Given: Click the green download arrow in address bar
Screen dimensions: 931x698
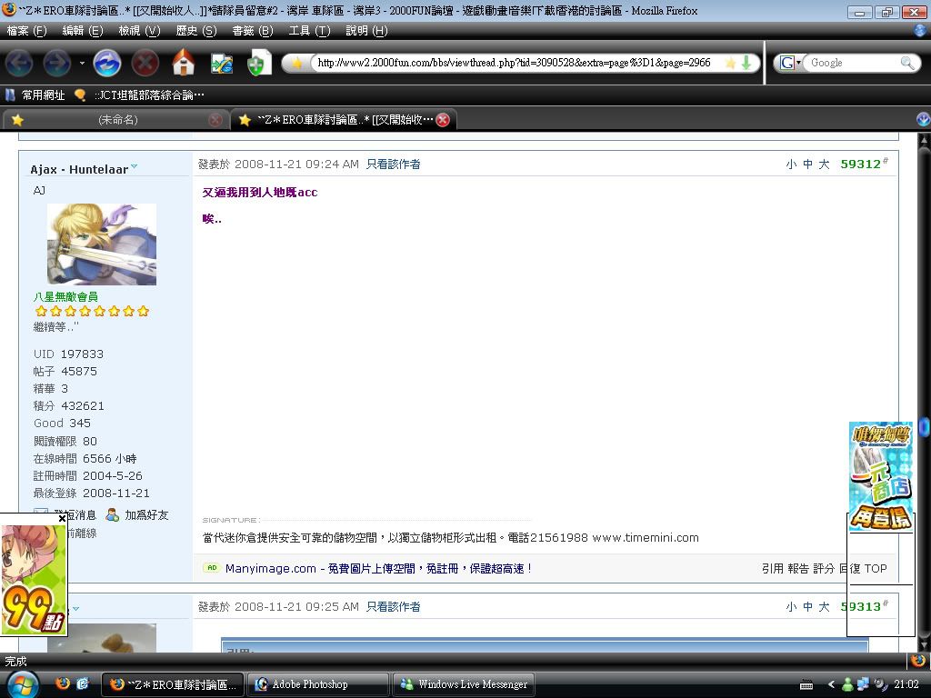Looking at the screenshot, I should [746, 63].
